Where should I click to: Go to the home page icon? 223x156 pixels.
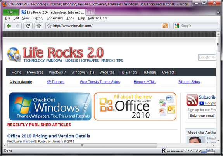point(39,26)
